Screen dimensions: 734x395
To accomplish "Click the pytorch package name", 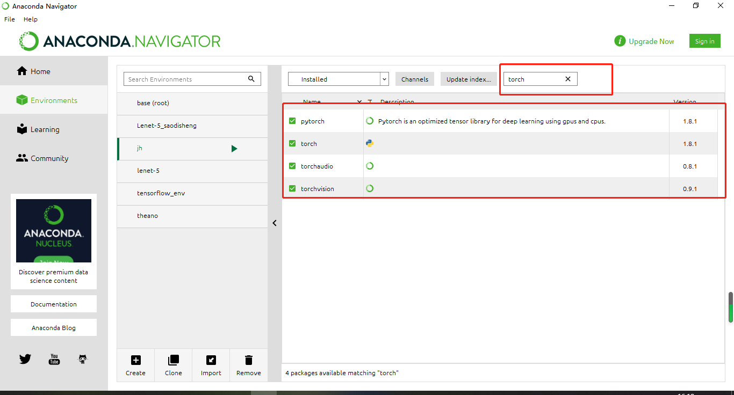I will pyautogui.click(x=313, y=121).
